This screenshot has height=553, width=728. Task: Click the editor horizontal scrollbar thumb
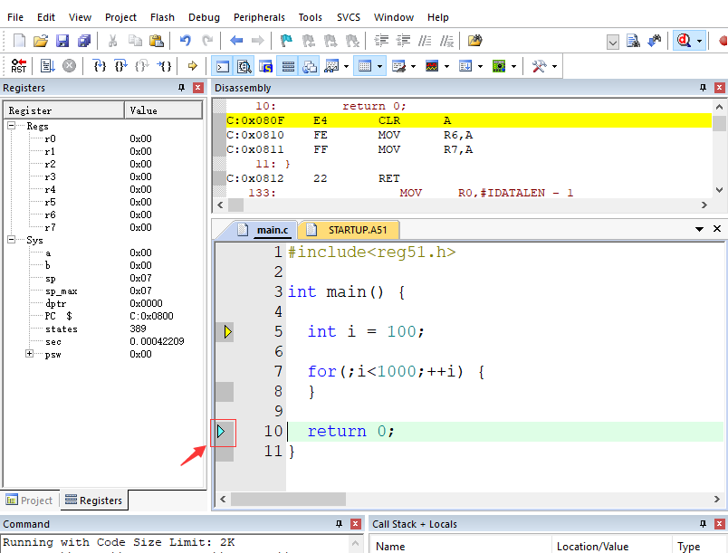click(x=288, y=500)
